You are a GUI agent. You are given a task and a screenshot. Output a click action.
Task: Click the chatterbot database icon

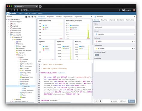click(x=15, y=39)
